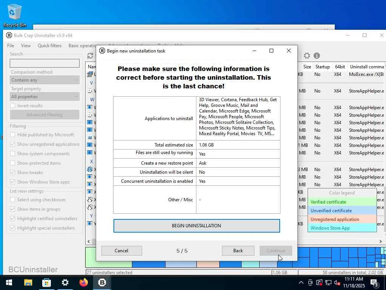Viewport: 386px width, 290px height.
Task: Open the View menu
Action: pos(26,46)
